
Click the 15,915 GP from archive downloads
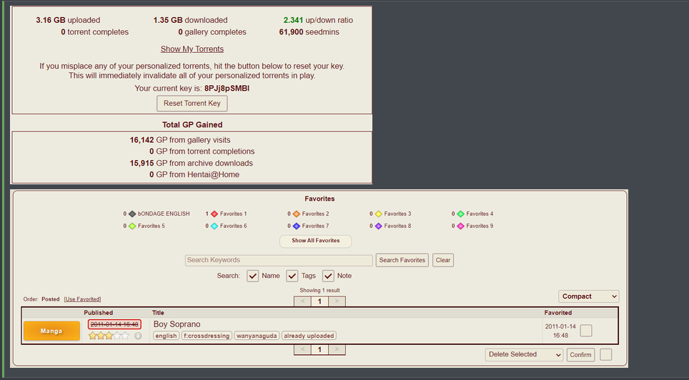pos(191,163)
